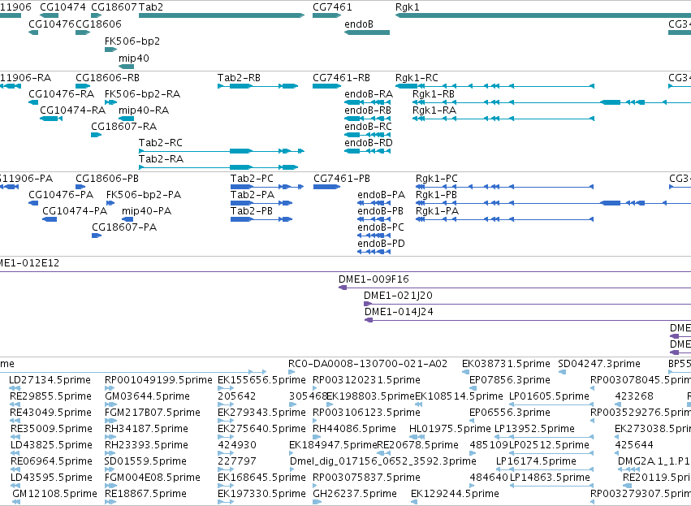This screenshot has height=506, width=691.
Task: Click protein mip40-PA
Action: [127, 219]
